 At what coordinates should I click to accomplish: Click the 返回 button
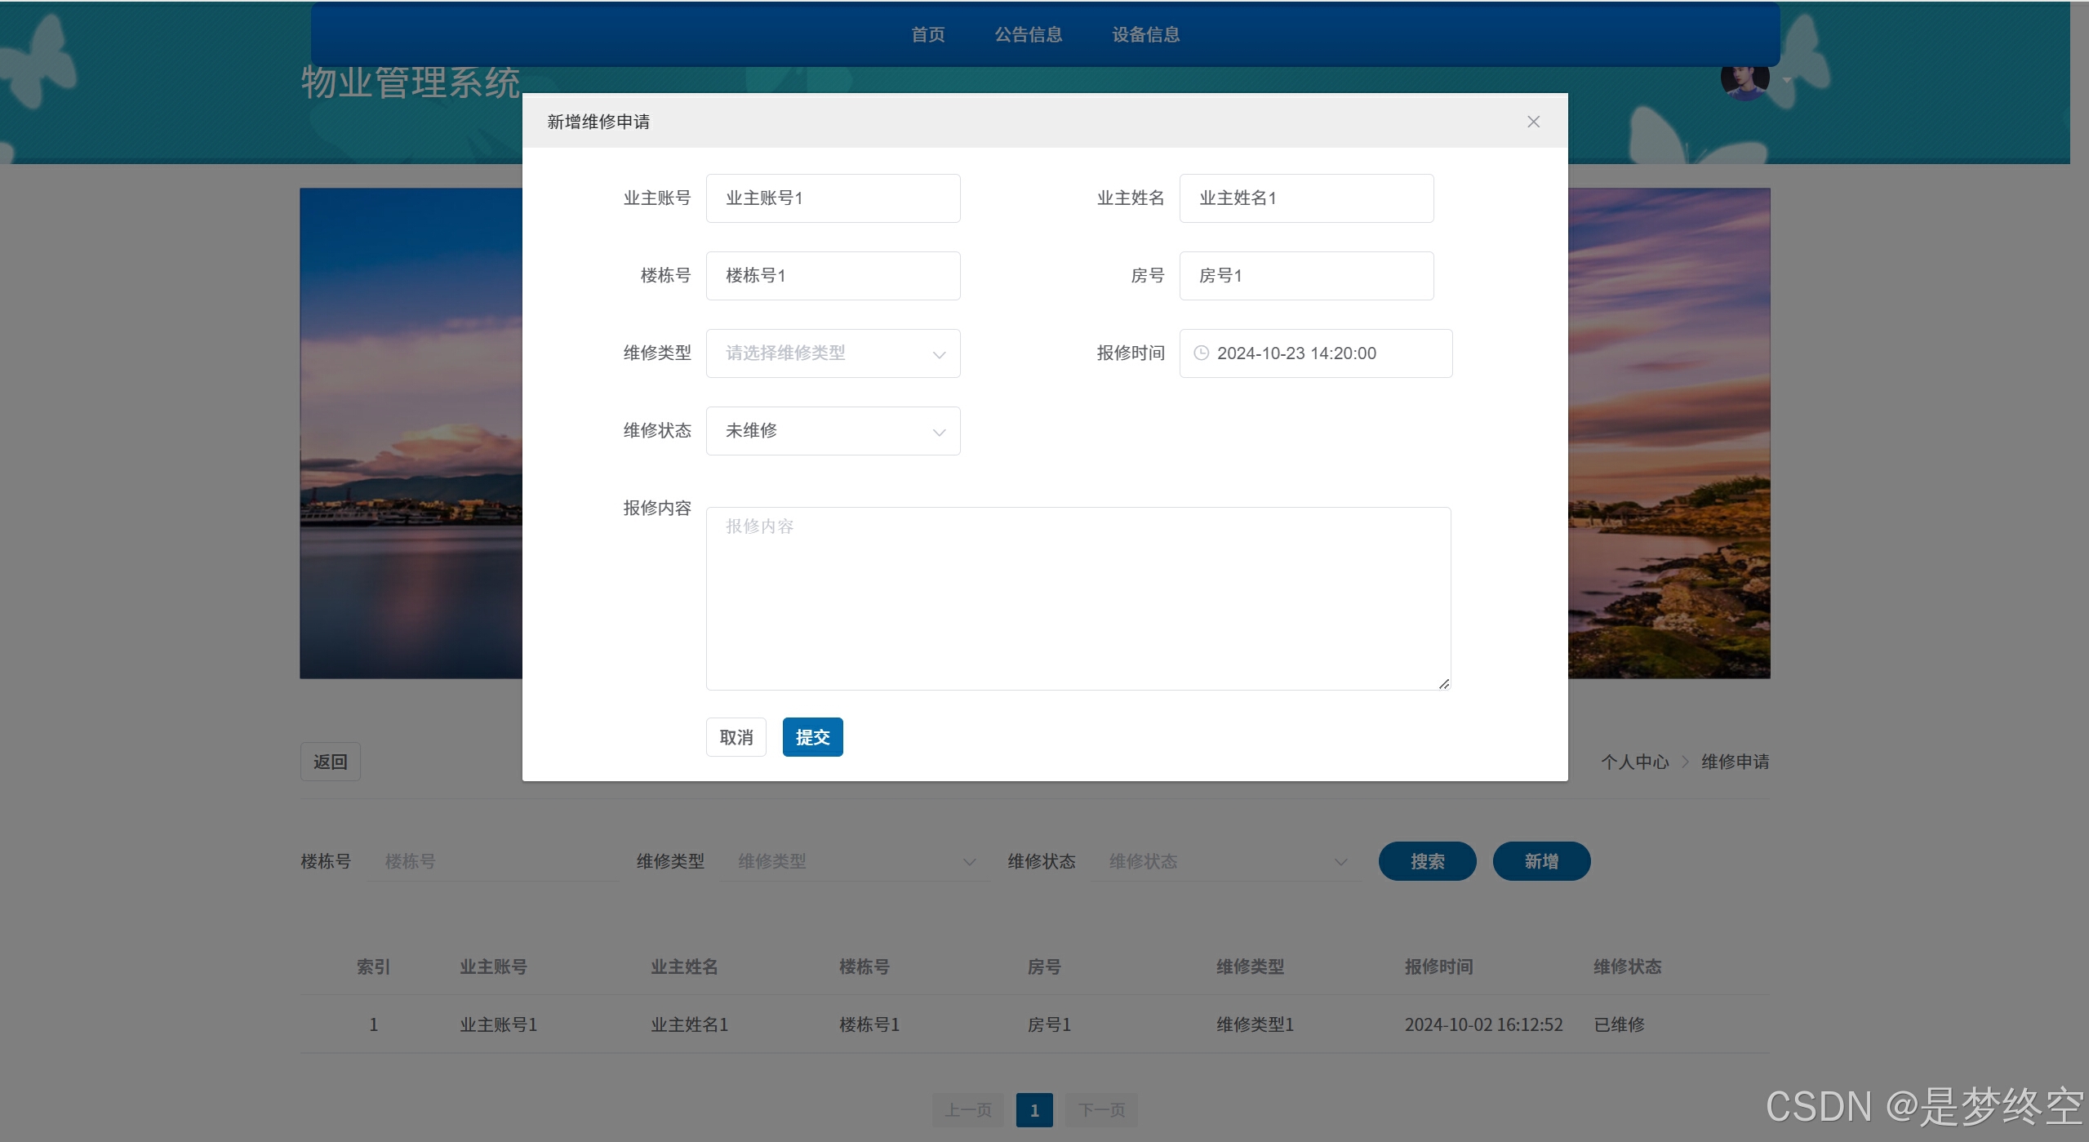tap(330, 762)
